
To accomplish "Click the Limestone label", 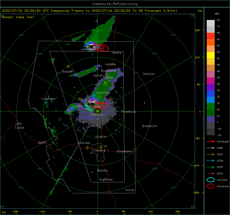I will [x=48, y=99].
